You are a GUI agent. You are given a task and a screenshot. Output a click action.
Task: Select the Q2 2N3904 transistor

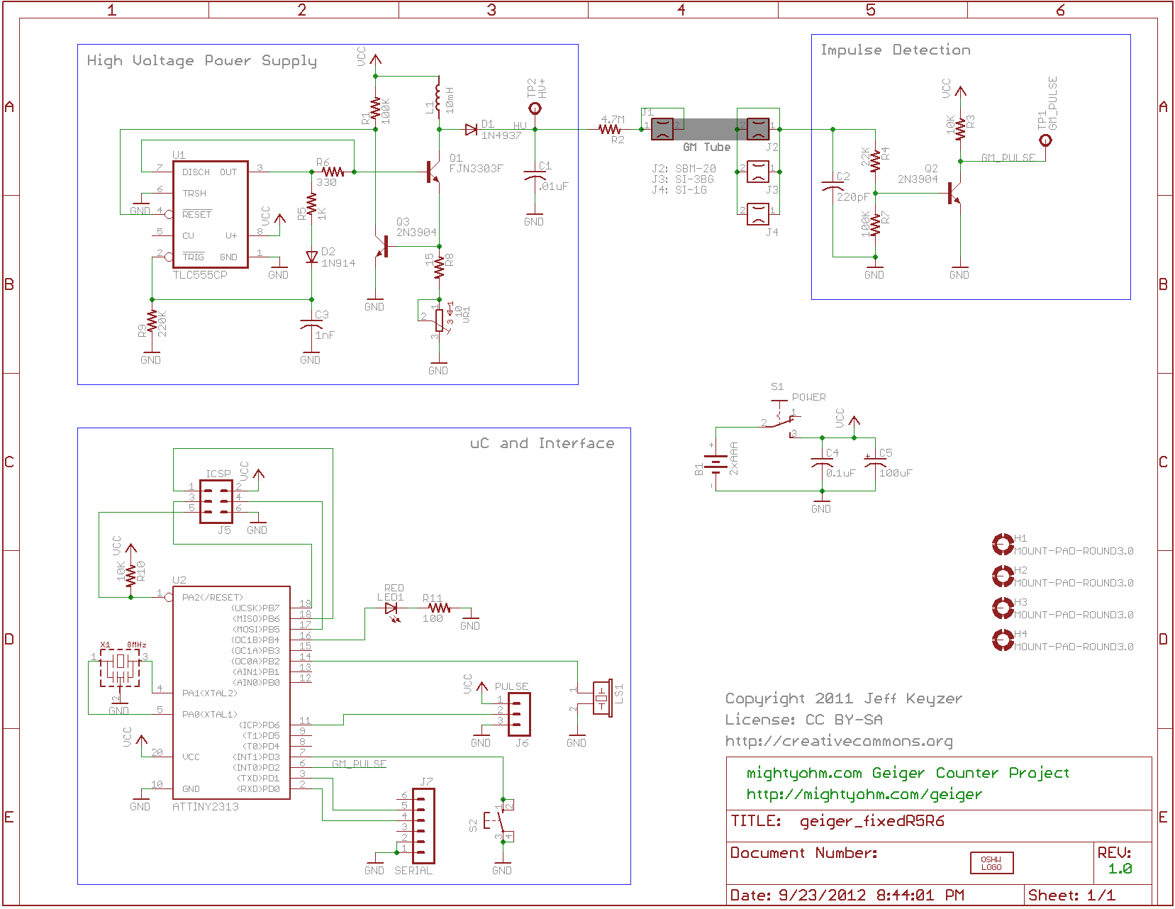953,193
